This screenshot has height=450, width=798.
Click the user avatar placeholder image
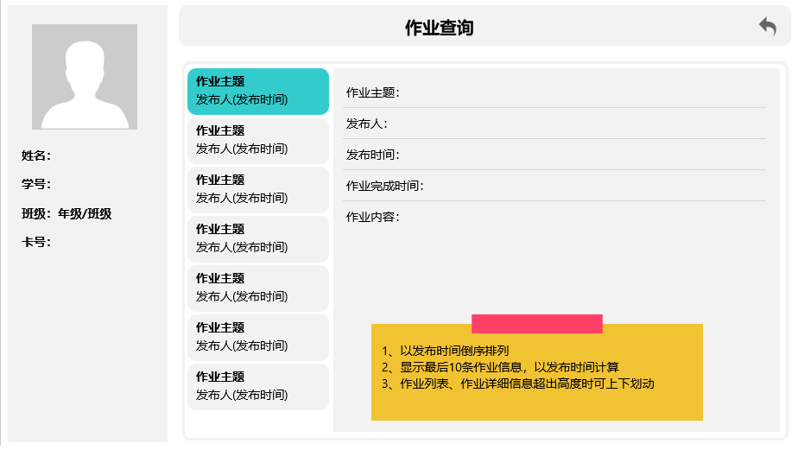[85, 77]
